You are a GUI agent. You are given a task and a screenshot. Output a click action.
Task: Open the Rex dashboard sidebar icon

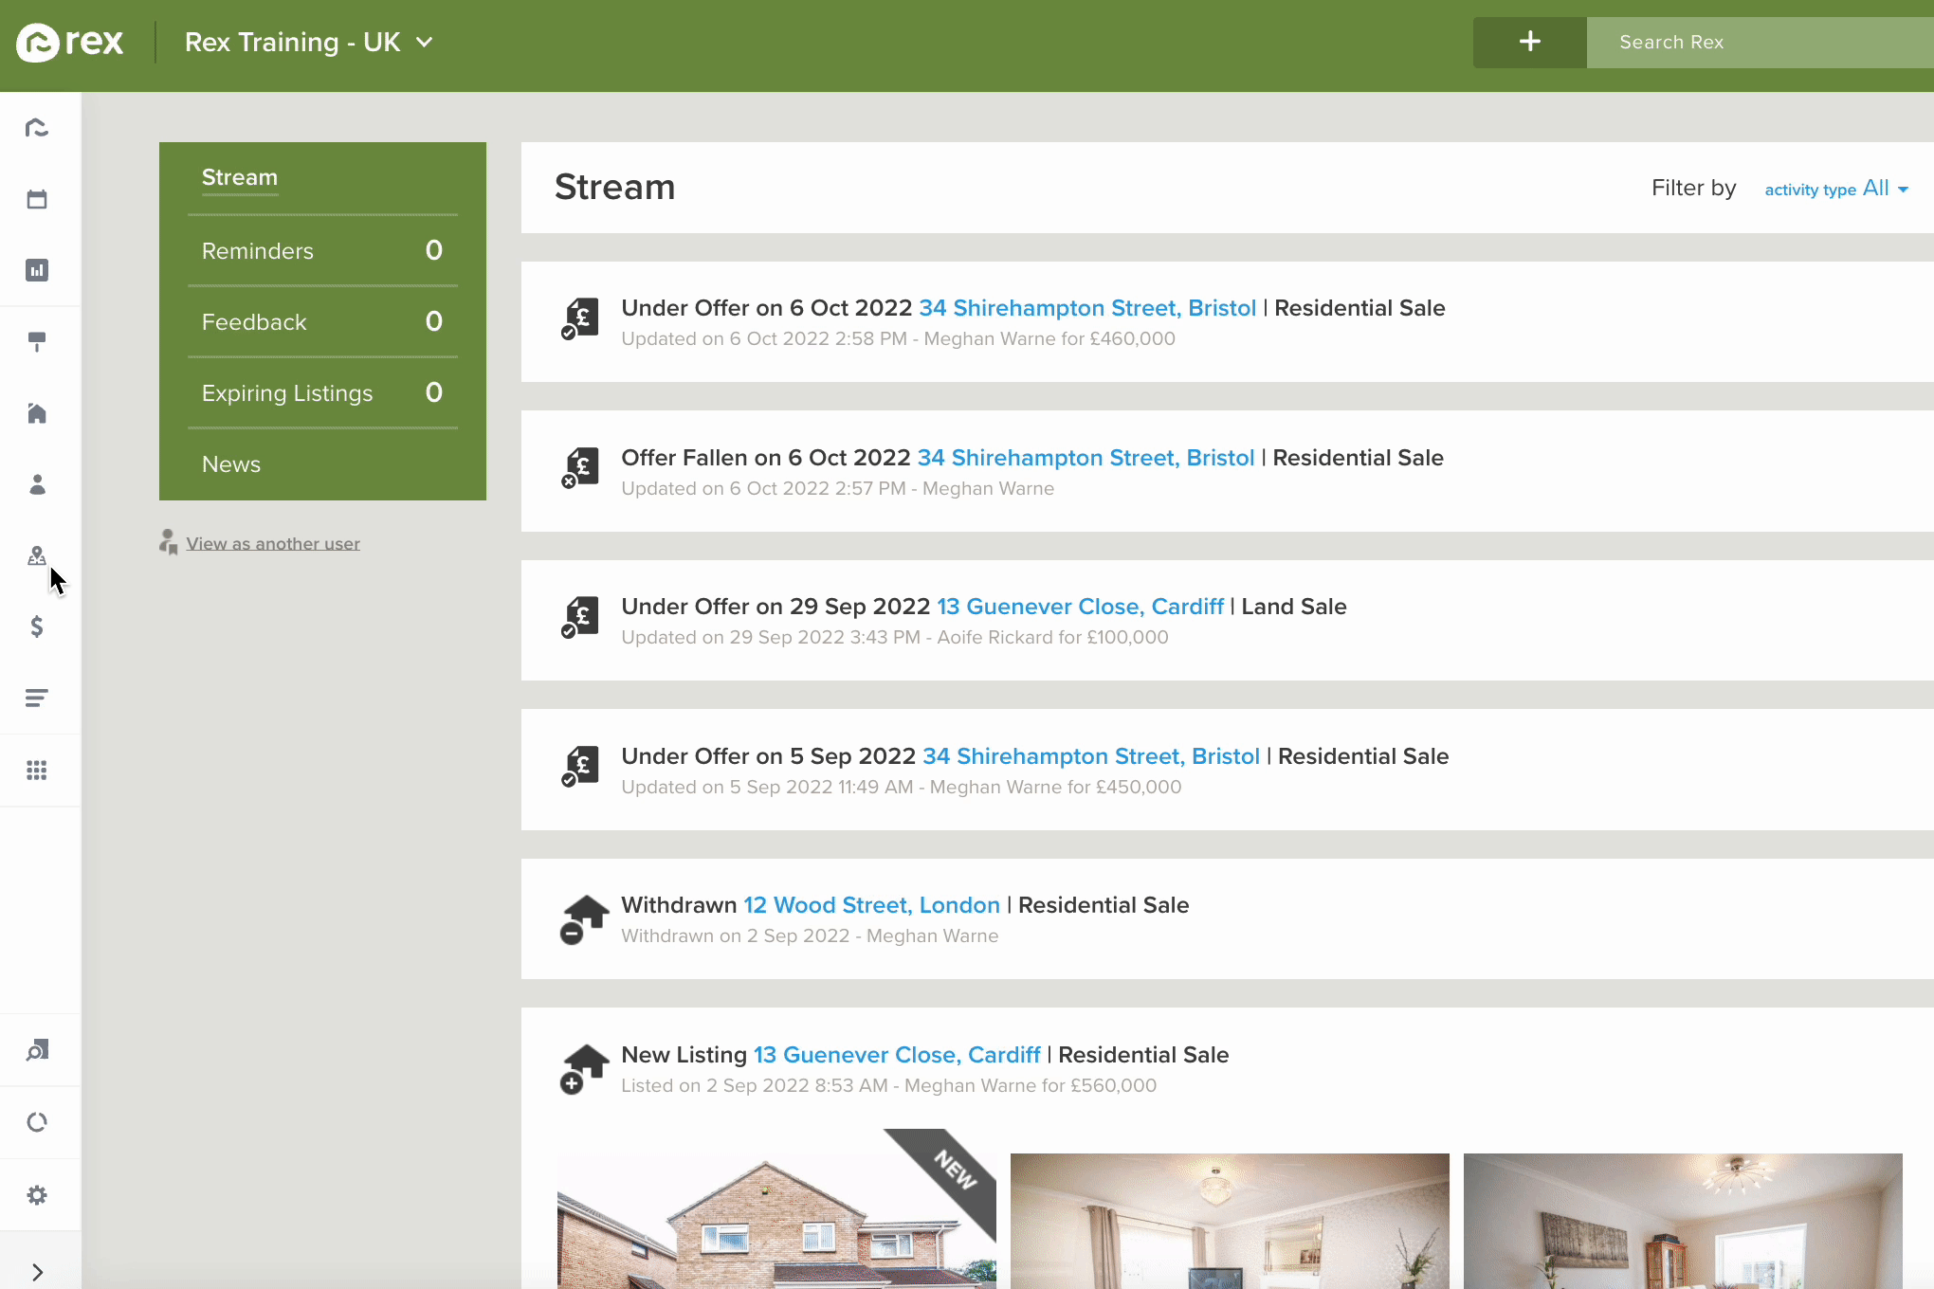pyautogui.click(x=37, y=127)
